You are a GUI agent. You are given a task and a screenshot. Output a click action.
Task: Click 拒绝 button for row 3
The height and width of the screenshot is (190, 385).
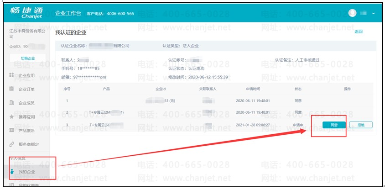[x=361, y=125]
